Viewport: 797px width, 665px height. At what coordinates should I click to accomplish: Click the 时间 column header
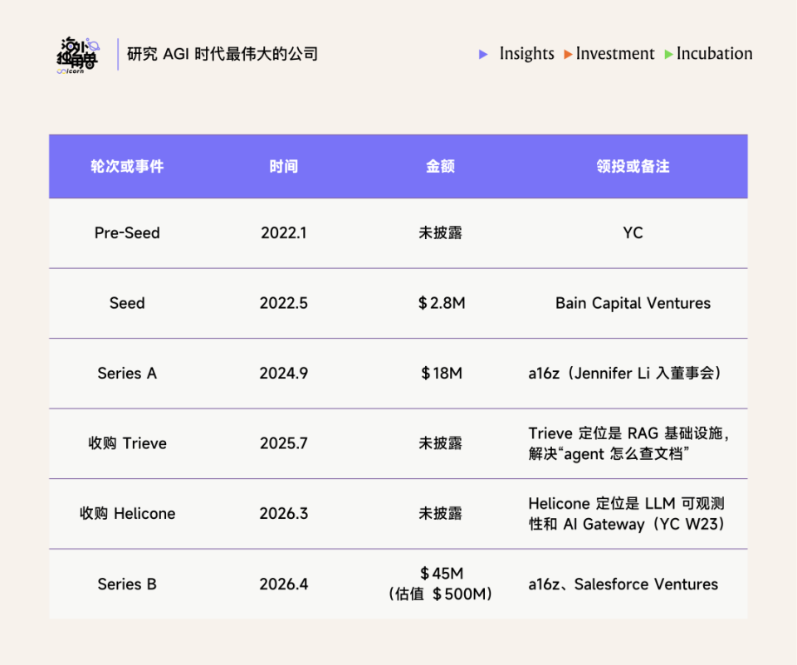pyautogui.click(x=284, y=166)
